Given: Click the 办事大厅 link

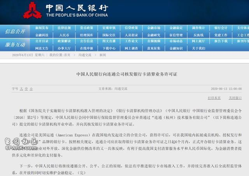Looking at the screenshot, I should [64, 48].
